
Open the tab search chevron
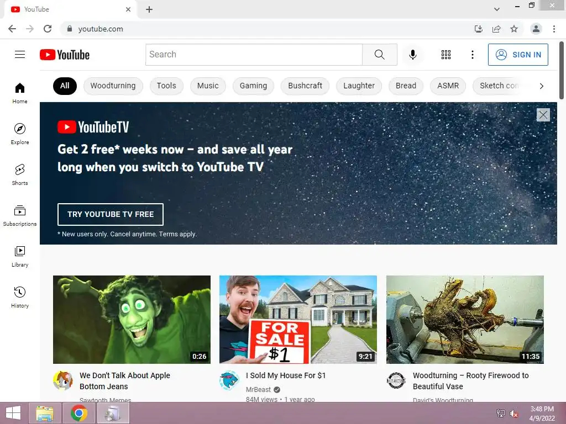(497, 9)
